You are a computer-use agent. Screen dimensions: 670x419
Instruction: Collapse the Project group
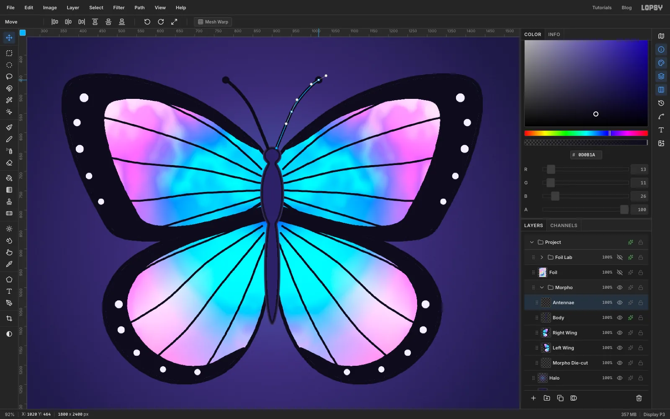[x=532, y=242]
